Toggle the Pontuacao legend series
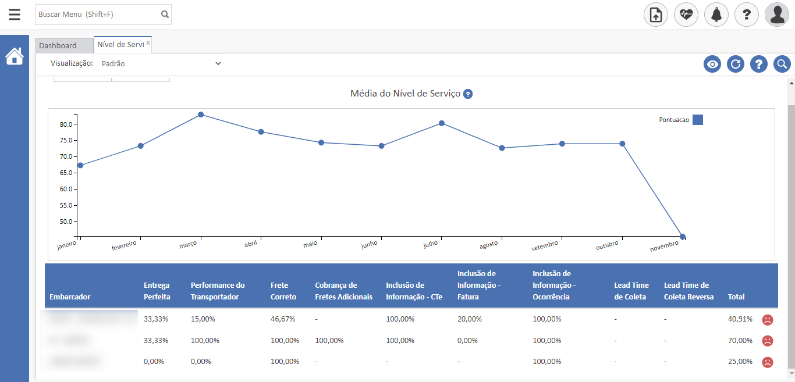This screenshot has width=795, height=382. click(697, 120)
